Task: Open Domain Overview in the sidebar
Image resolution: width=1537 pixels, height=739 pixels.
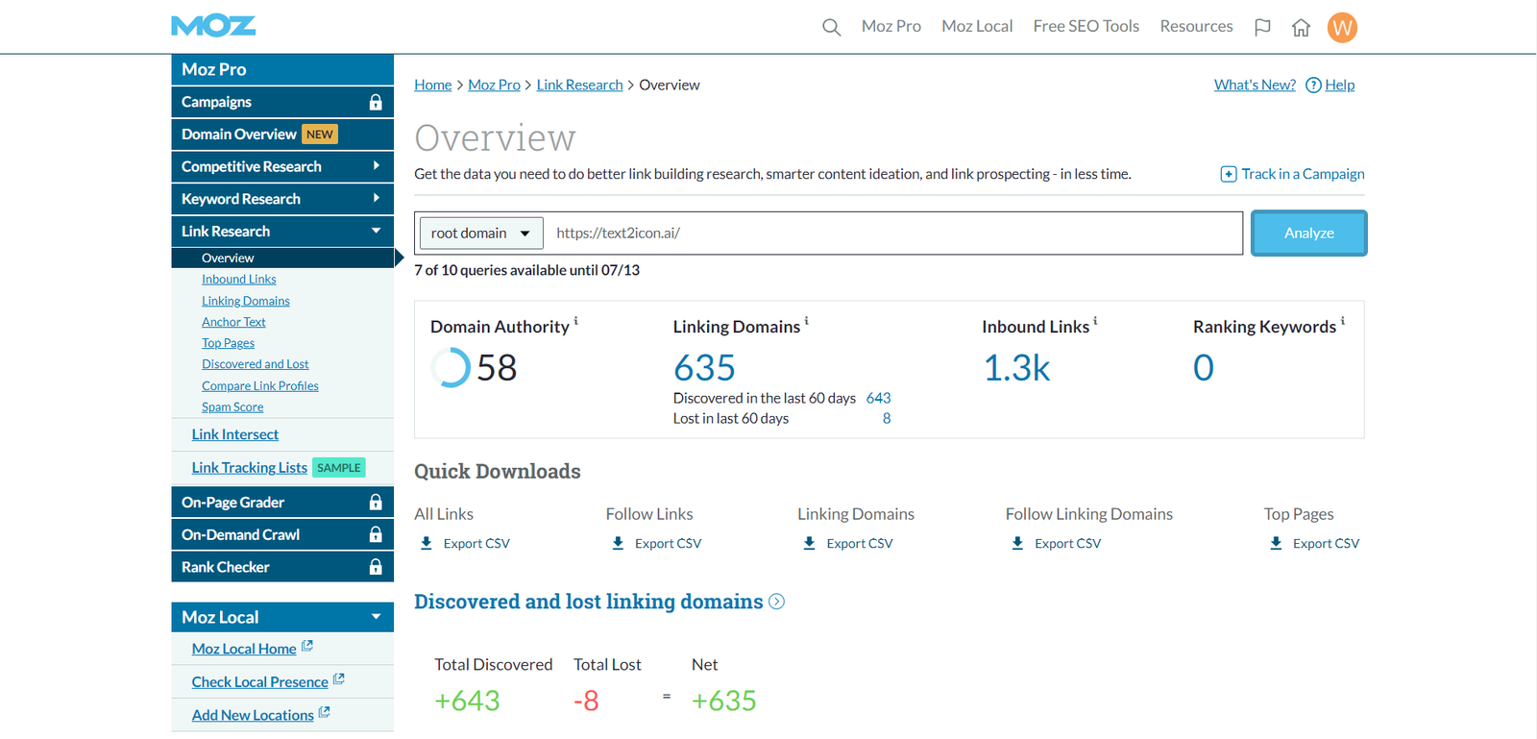Action: pos(239,135)
